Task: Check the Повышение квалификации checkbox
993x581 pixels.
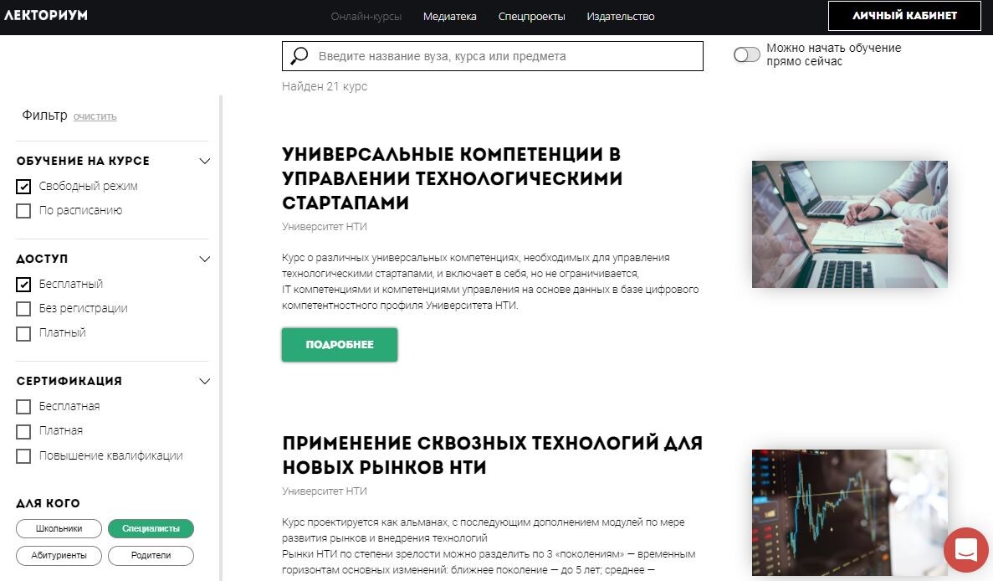Action: tap(23, 456)
